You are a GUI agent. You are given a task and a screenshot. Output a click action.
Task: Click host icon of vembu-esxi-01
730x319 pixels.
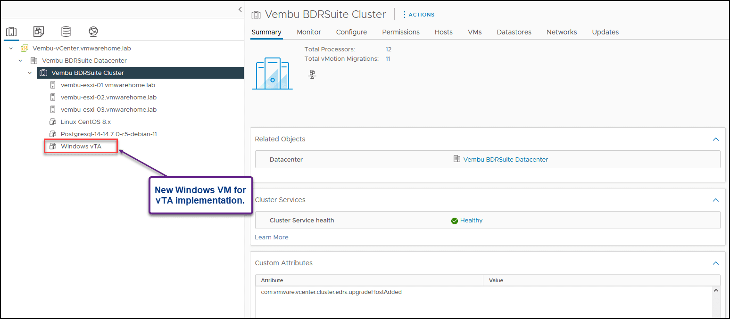point(53,85)
